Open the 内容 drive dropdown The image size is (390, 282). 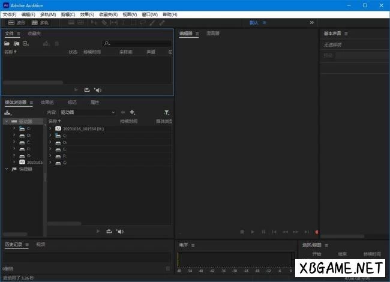(x=88, y=112)
